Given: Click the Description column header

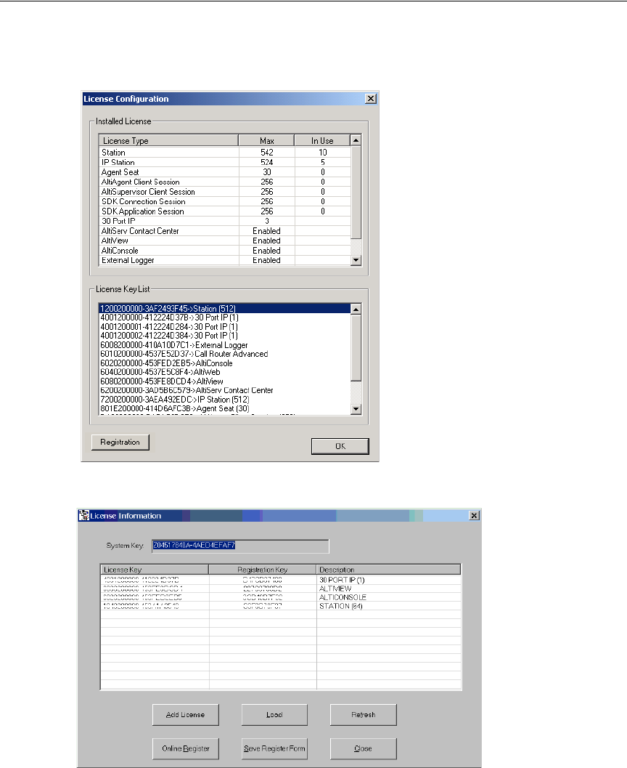Looking at the screenshot, I should [388, 570].
